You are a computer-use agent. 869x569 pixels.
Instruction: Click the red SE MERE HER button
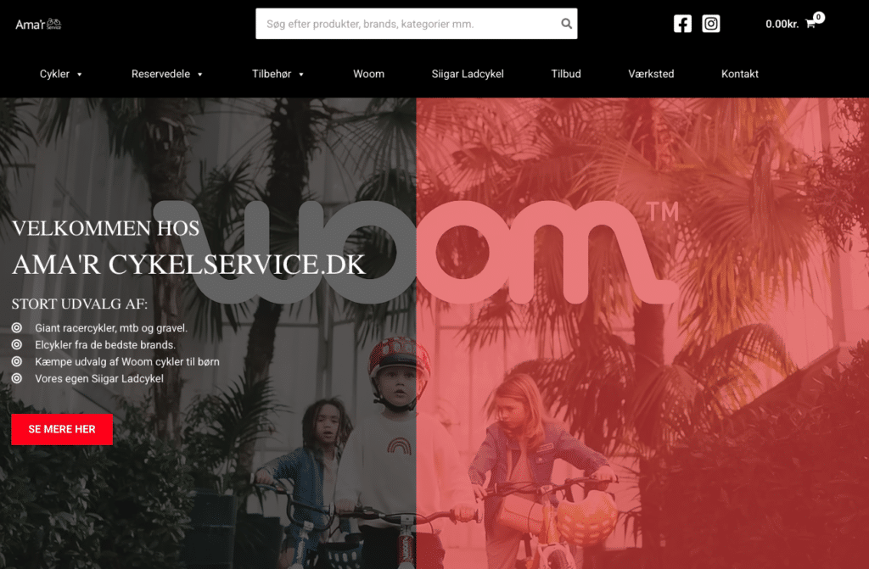62,429
